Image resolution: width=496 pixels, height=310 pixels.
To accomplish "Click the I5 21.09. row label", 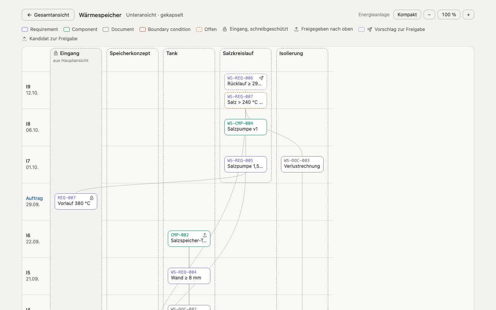I will click(x=33, y=276).
